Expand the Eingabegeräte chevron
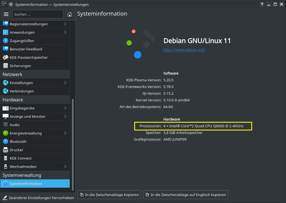Viewport: 286px width, 203px height. [65, 108]
